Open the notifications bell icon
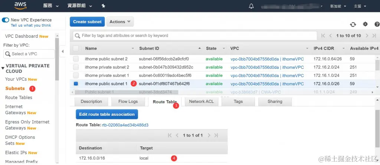This screenshot has width=380, height=165. tap(251, 6)
